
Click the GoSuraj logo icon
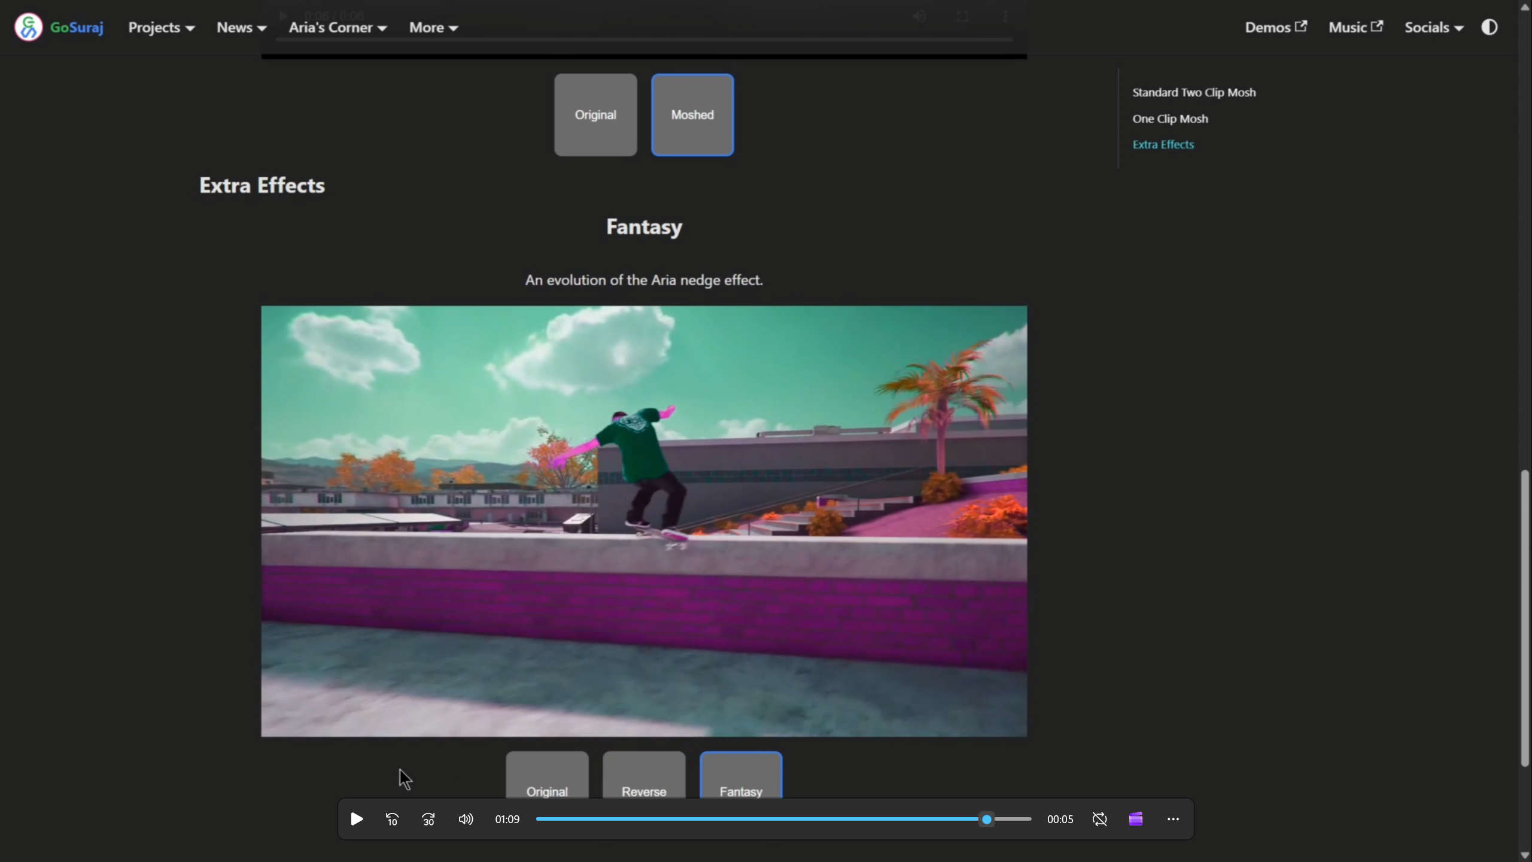coord(28,27)
